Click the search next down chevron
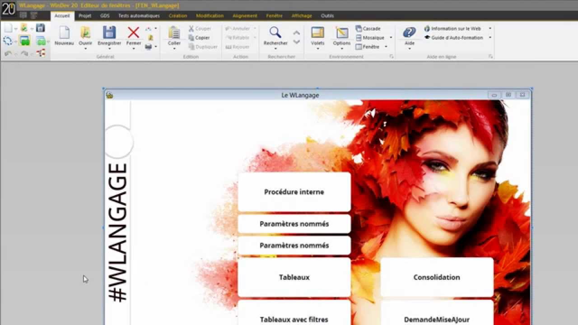 click(297, 42)
